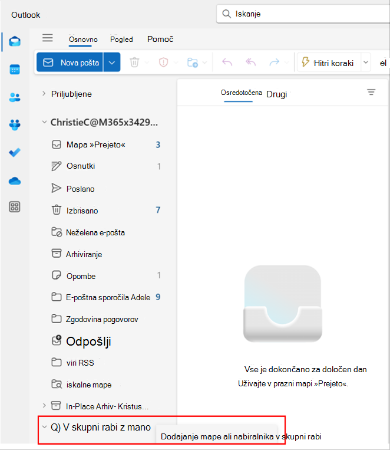Click the Reply arrow icon
390x450 pixels.
pyautogui.click(x=227, y=62)
